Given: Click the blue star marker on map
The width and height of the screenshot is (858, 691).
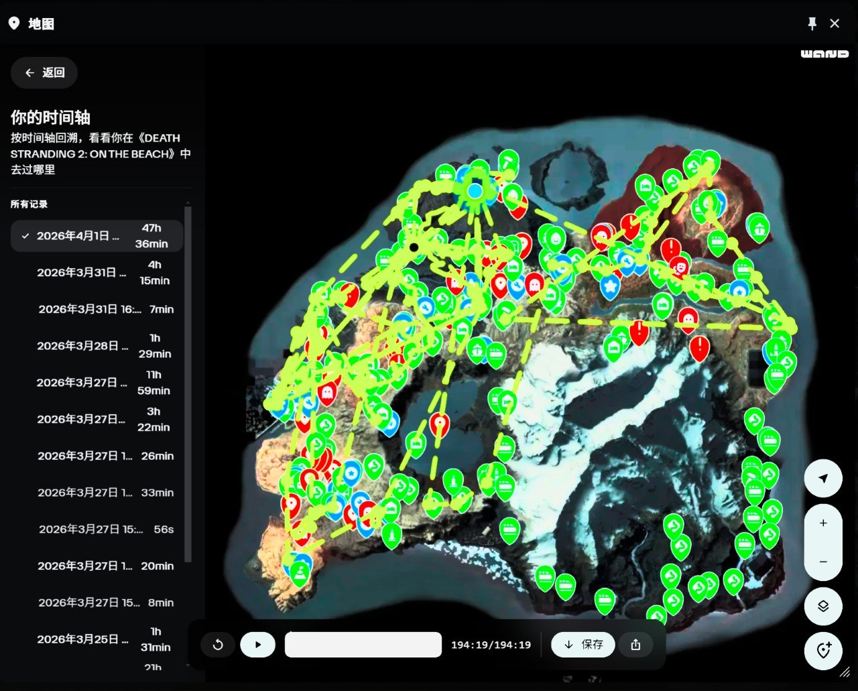Looking at the screenshot, I should [610, 286].
